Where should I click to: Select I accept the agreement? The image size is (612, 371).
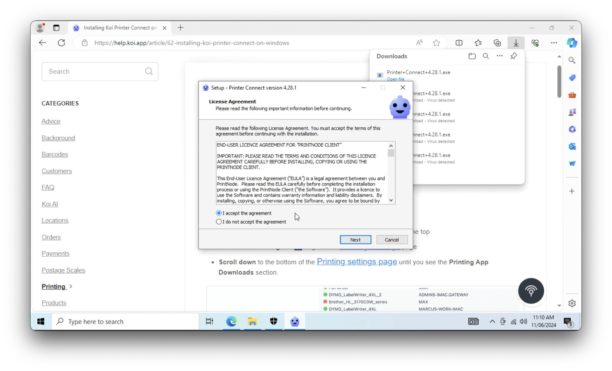[219, 213]
